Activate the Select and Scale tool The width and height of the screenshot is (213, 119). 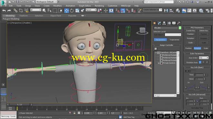(77, 11)
